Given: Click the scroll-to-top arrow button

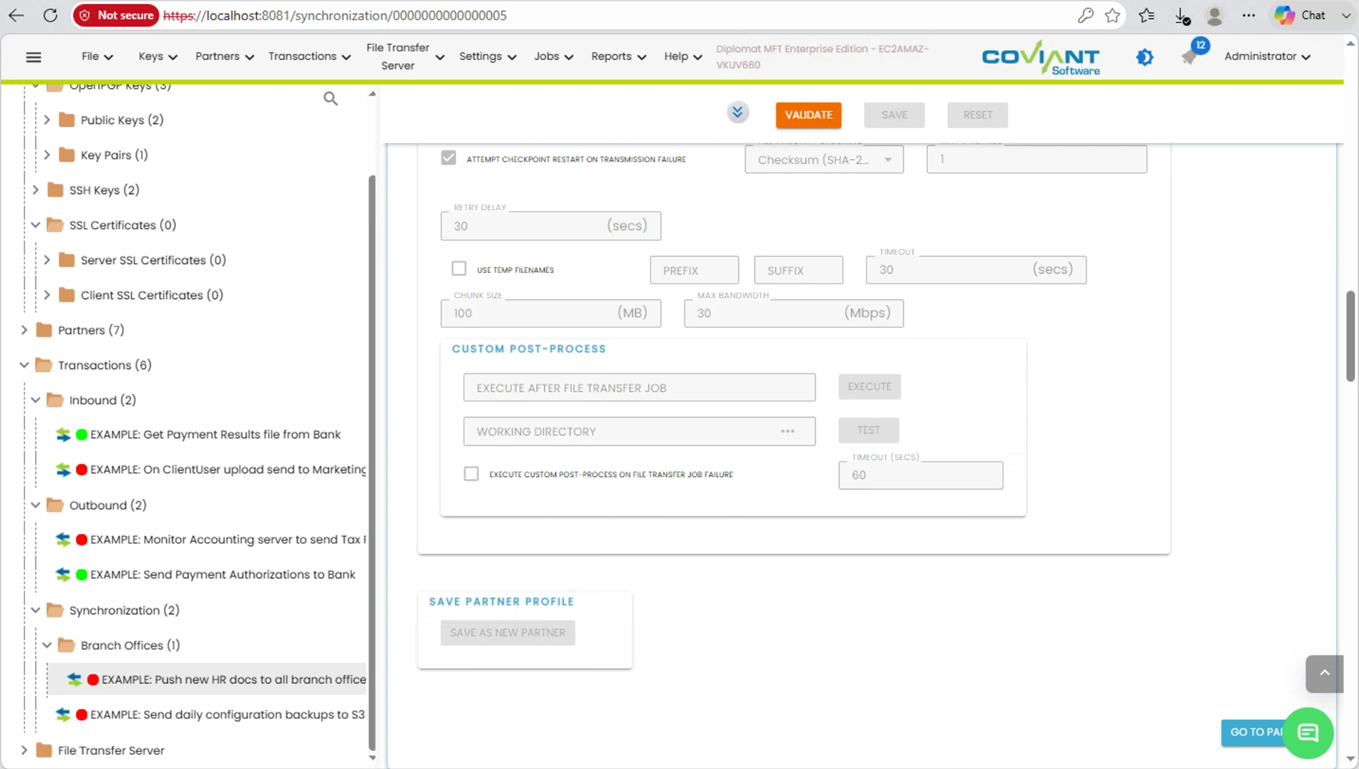Looking at the screenshot, I should (1324, 673).
